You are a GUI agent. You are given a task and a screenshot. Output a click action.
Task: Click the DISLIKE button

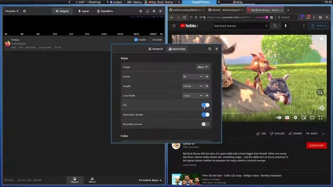click(277, 133)
